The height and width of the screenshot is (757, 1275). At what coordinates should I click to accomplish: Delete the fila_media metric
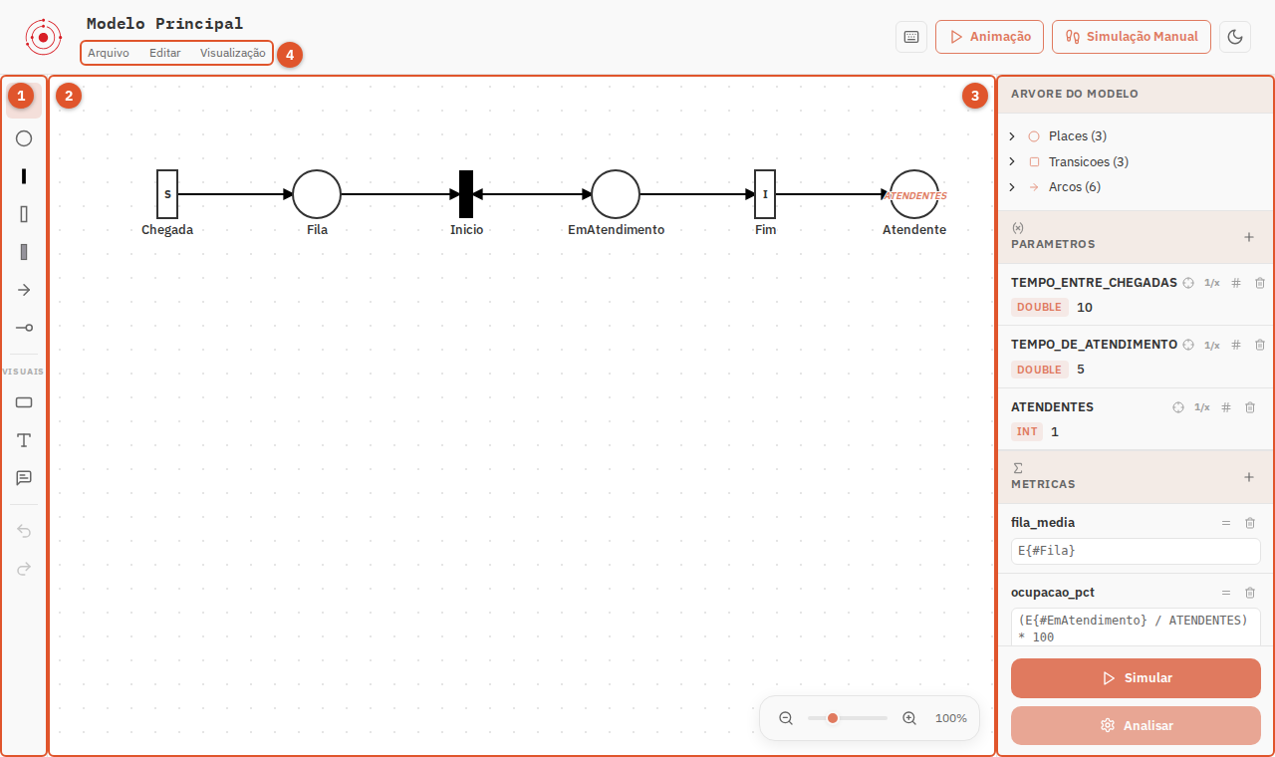coord(1250,523)
